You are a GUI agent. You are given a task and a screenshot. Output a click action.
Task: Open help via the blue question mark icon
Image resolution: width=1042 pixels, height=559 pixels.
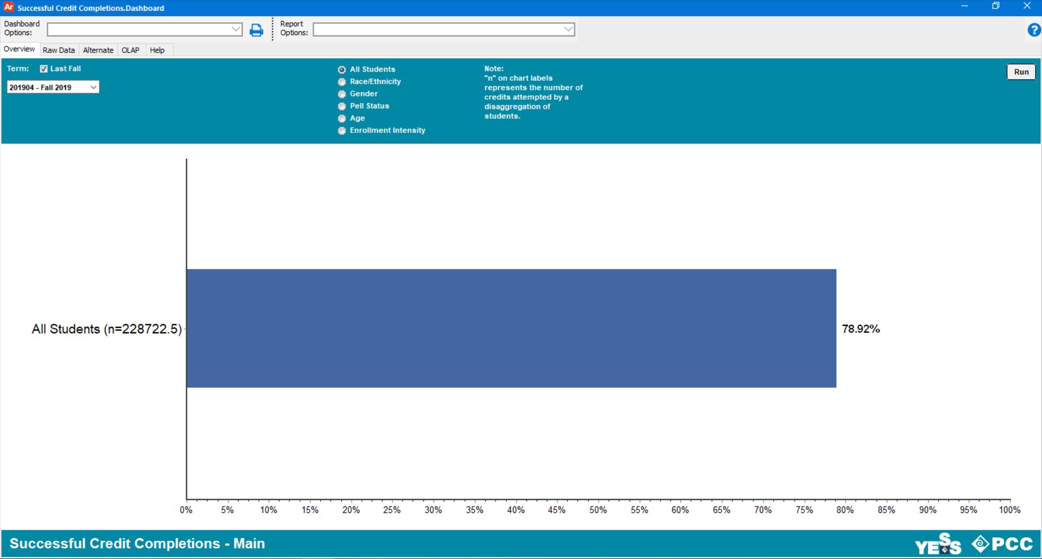coord(1033,30)
